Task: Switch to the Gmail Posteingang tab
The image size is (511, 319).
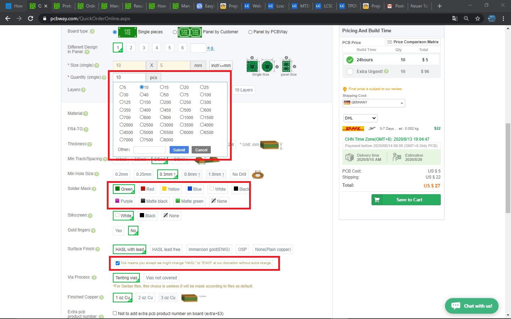Action: (396, 6)
